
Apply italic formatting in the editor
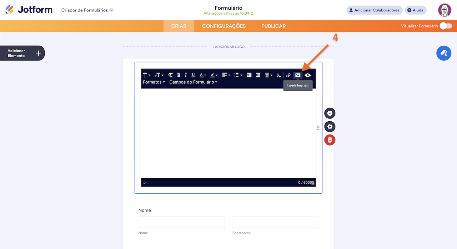pos(186,75)
